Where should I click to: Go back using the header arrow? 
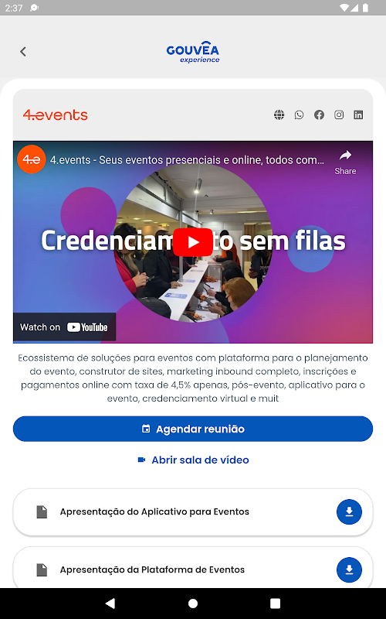click(23, 51)
